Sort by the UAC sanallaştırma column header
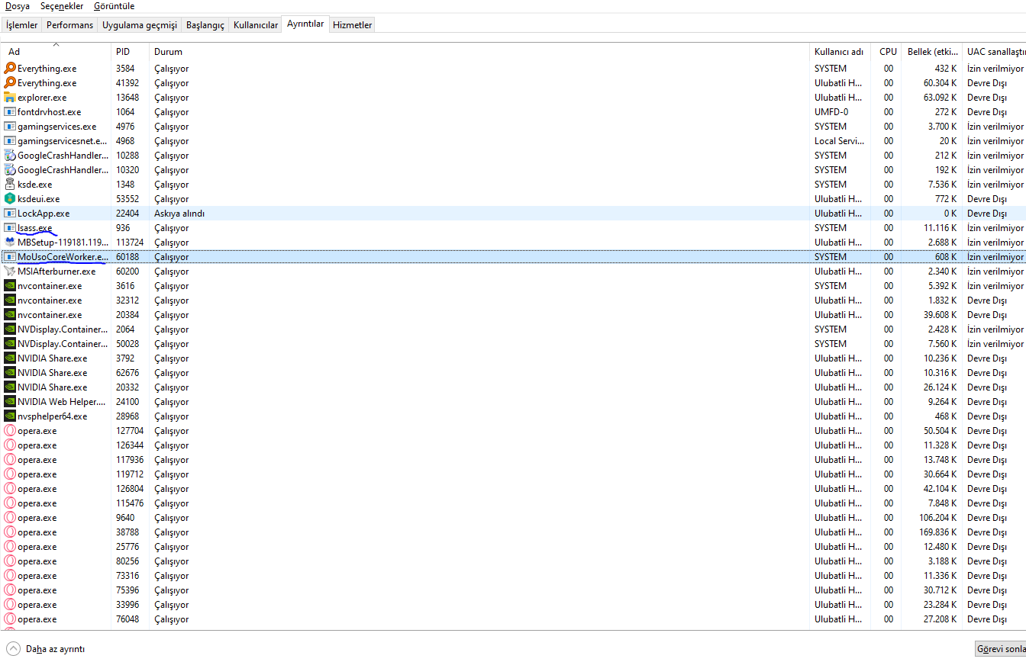 click(994, 52)
